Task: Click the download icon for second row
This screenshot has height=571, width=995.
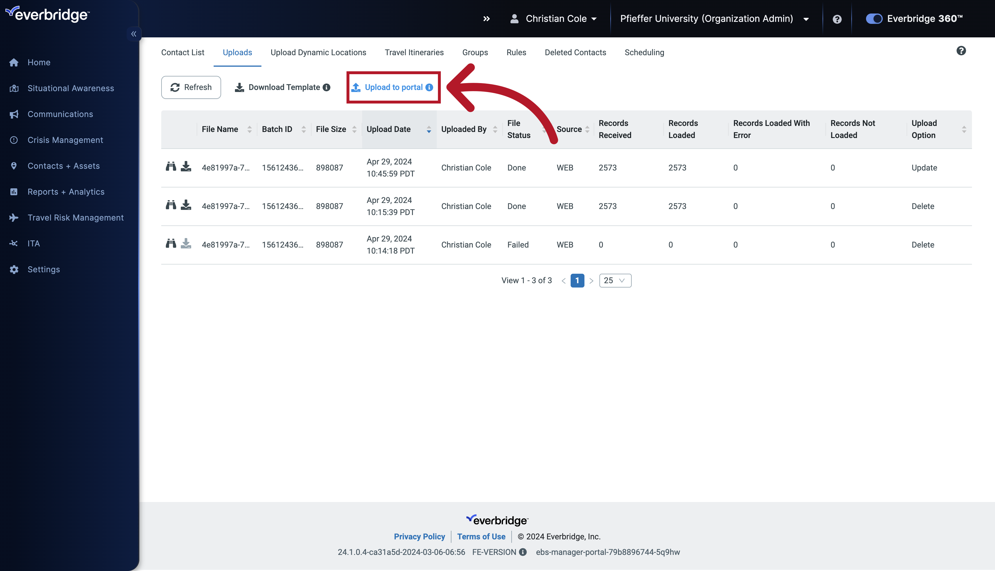Action: [x=185, y=205]
